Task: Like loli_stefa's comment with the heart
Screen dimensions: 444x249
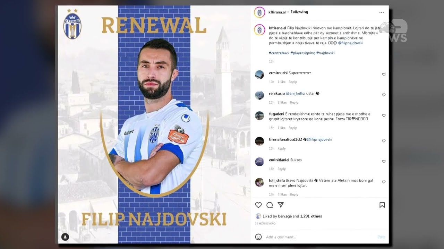Action: pyautogui.click(x=384, y=182)
